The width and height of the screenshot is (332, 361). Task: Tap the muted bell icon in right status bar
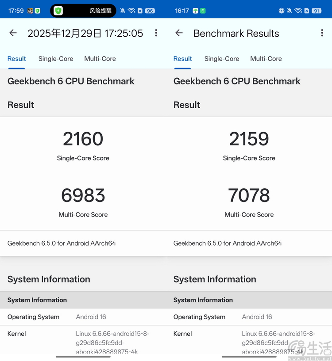(x=289, y=11)
